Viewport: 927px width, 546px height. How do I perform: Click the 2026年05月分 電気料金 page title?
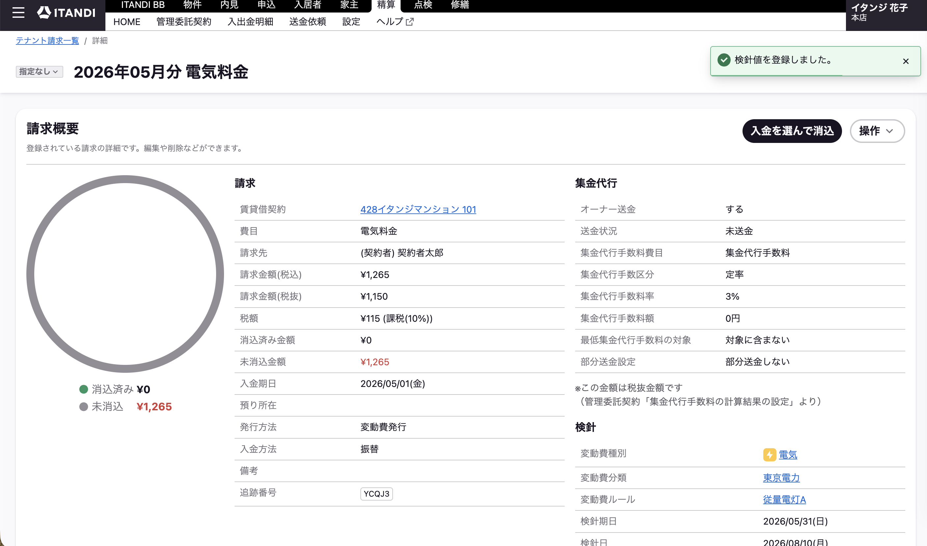pos(161,72)
